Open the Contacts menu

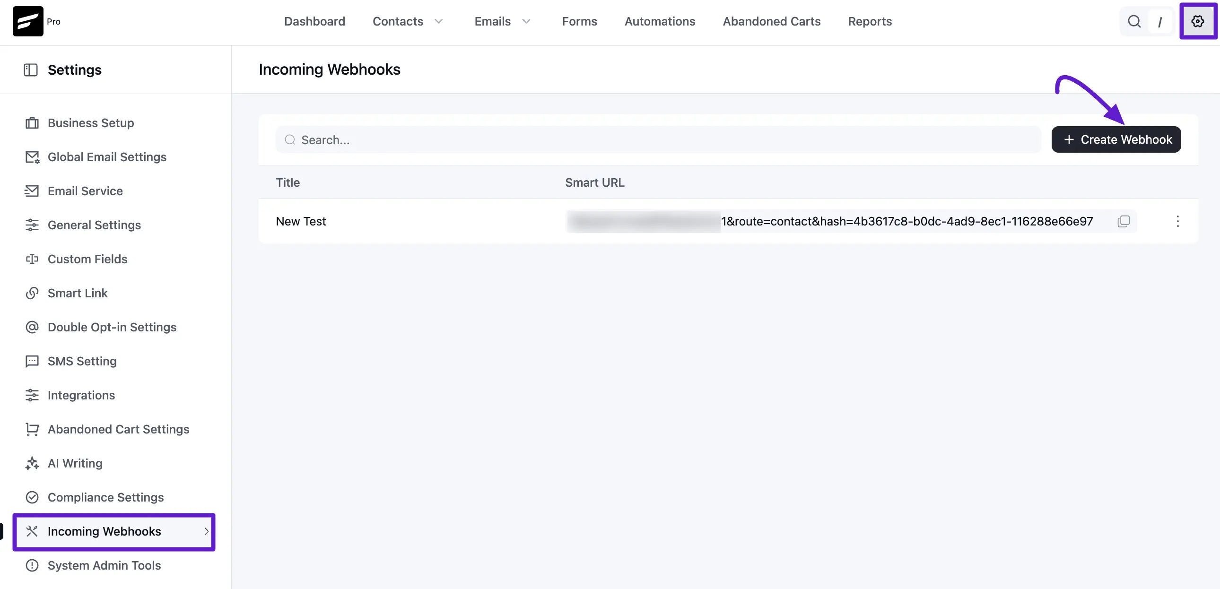click(x=398, y=21)
